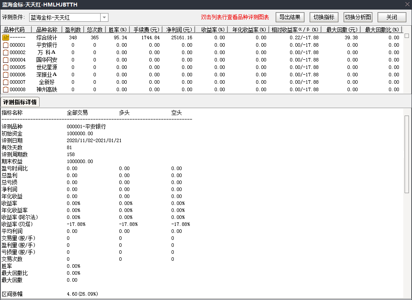Sort by 最大回撤(元) column header
The image size is (412, 300).
tap(341, 30)
